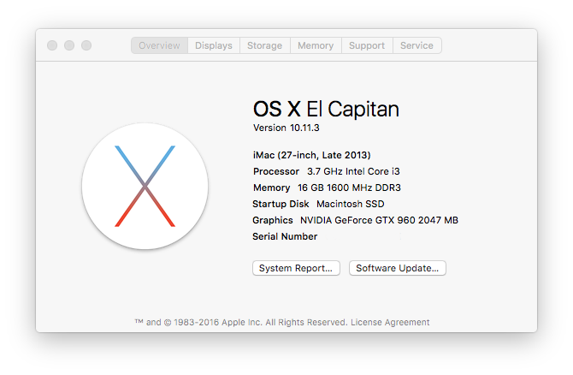Image resolution: width=573 pixels, height=375 pixels.
Task: Click the Macintosh SSD startup disk value
Action: click(351, 204)
